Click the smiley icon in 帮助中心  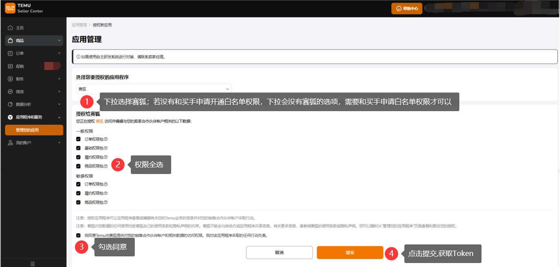399,8
